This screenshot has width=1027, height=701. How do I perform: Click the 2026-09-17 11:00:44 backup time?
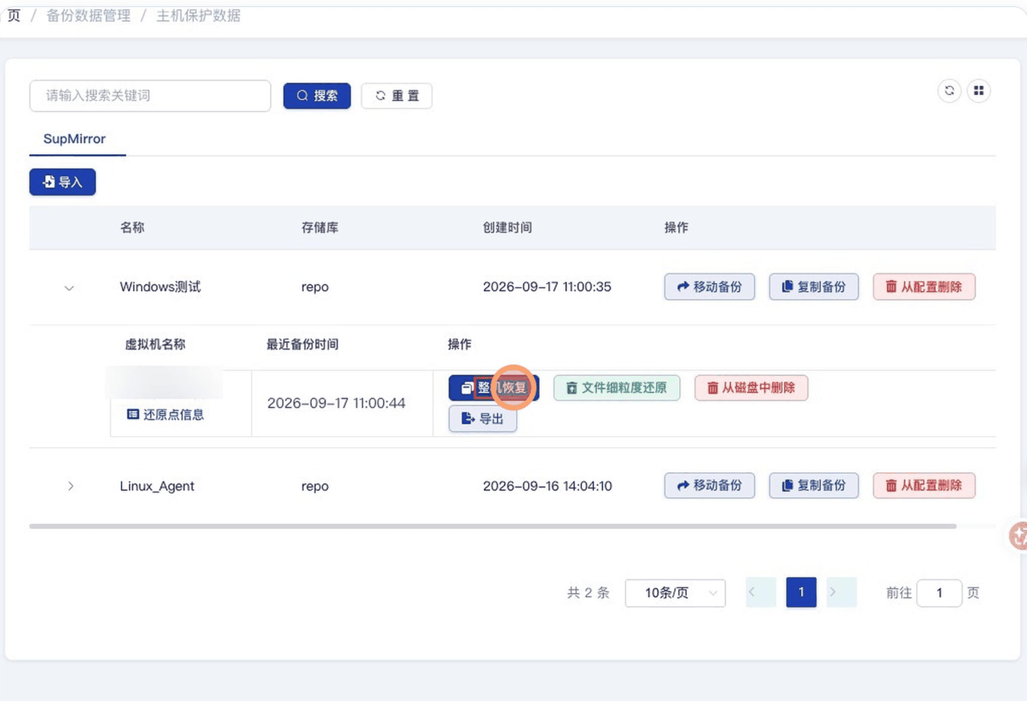[x=336, y=403]
